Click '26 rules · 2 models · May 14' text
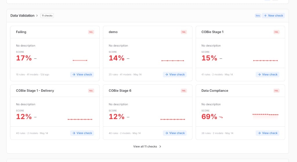Screen dimensions: 297x162 click(x=217, y=133)
